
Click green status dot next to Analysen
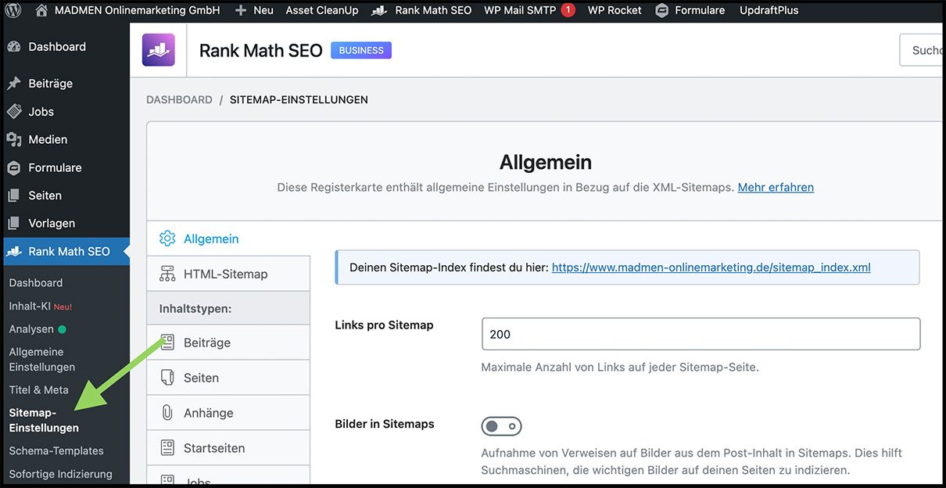[63, 329]
